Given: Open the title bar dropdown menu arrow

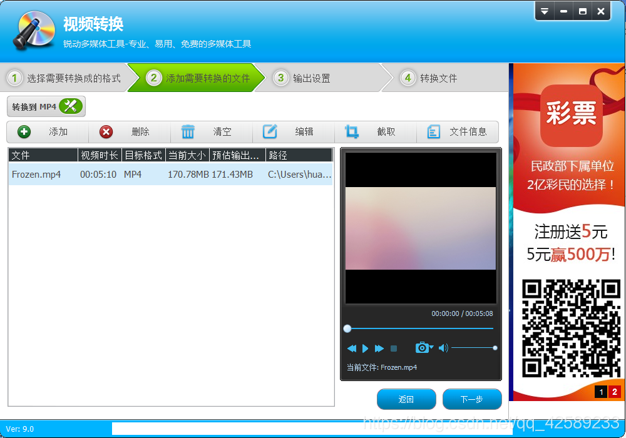Looking at the screenshot, I should click(x=545, y=11).
